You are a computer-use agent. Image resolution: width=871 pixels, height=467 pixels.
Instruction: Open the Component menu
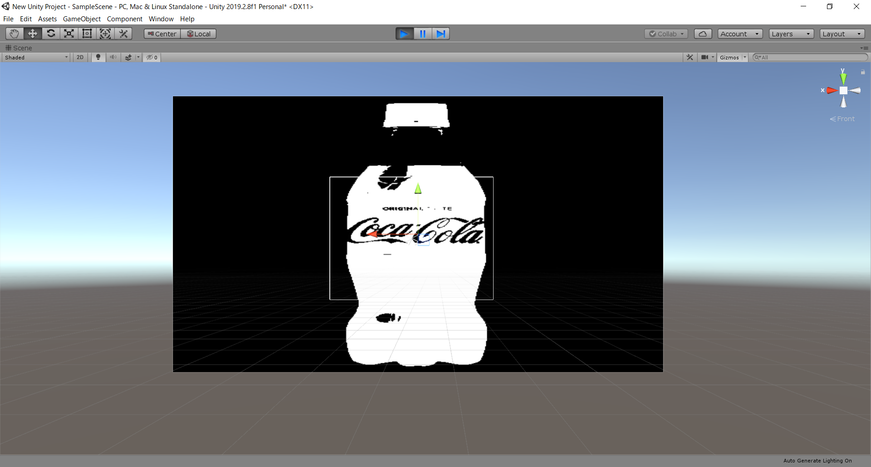point(125,19)
